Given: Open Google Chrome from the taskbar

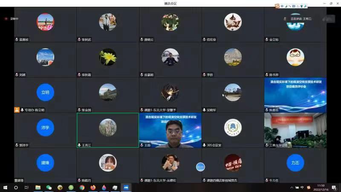Looking at the screenshot, I should [x=82, y=187].
